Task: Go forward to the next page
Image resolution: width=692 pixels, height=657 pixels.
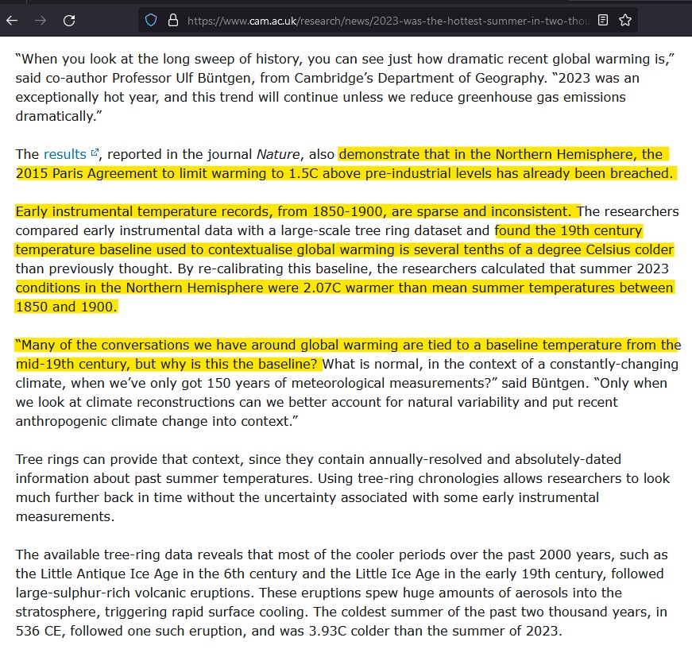Action: point(41,21)
